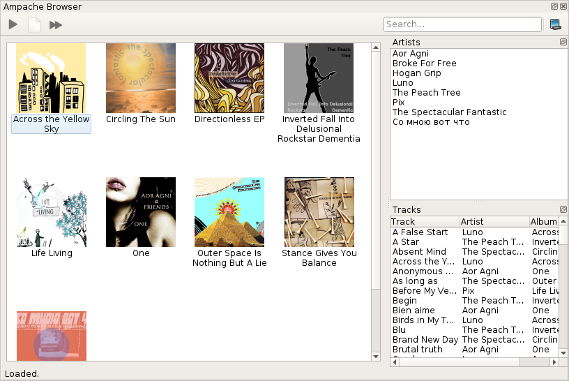Image resolution: width=569 pixels, height=381 pixels.
Task: Select artist Со мною вот что
Action: coord(431,122)
